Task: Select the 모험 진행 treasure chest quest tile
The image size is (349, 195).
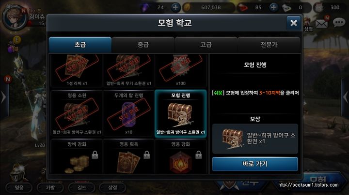Action: [x=180, y=114]
